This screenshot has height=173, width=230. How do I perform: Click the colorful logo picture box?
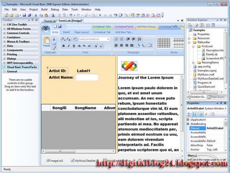click(129, 66)
